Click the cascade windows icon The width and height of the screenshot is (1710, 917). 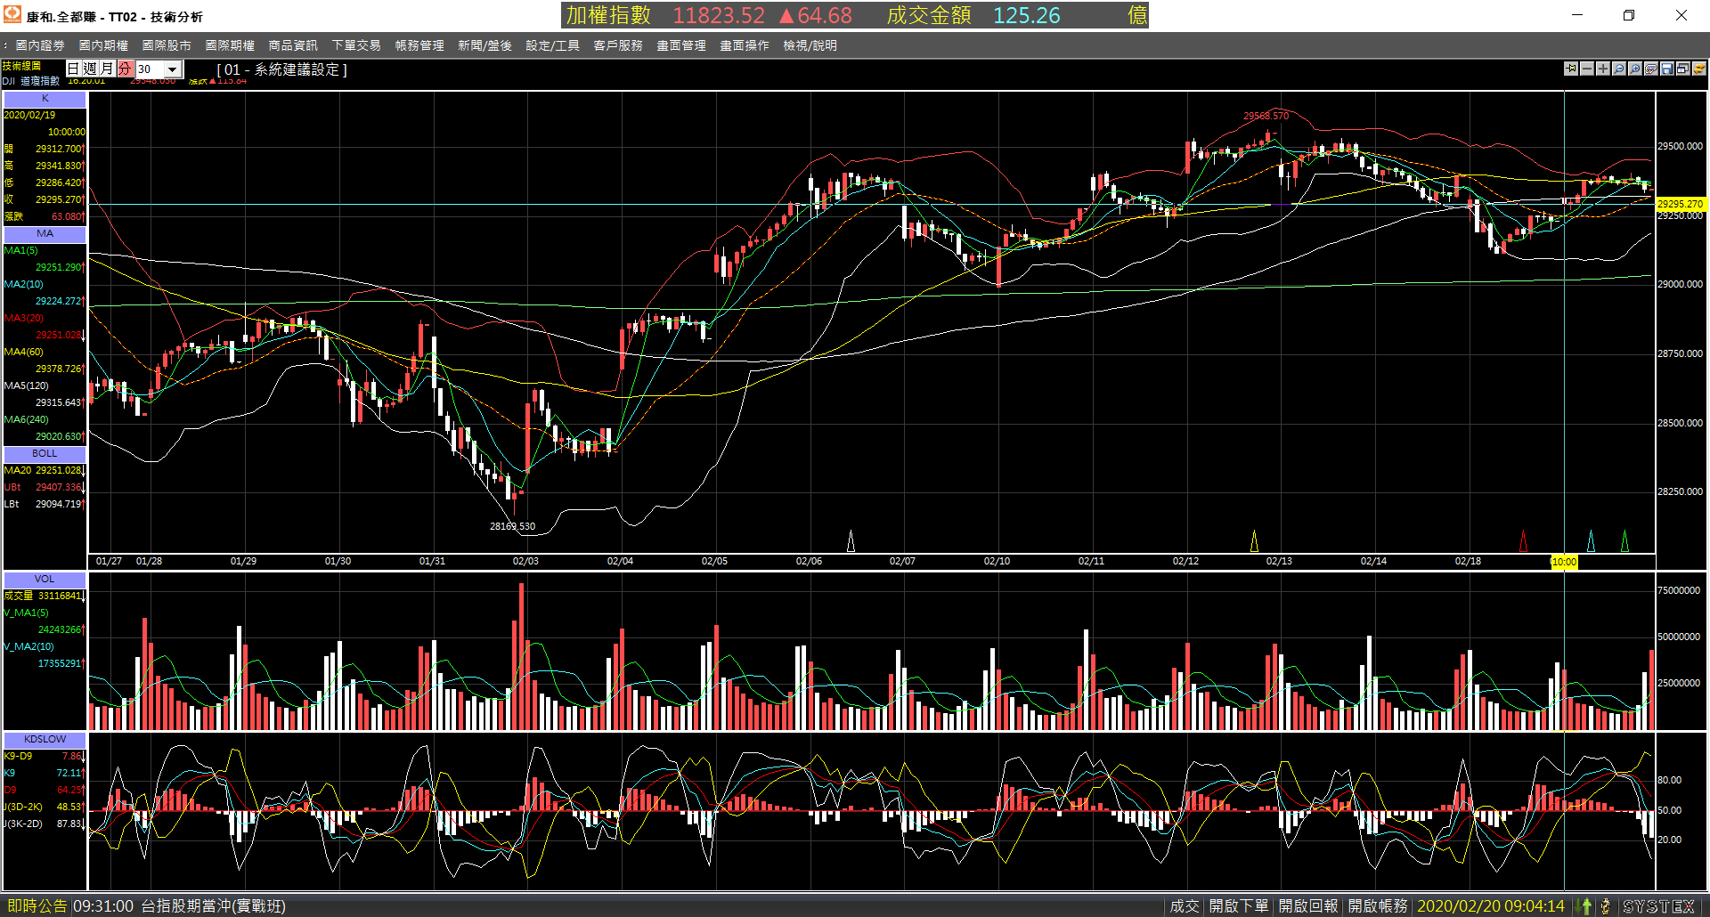click(x=1683, y=69)
